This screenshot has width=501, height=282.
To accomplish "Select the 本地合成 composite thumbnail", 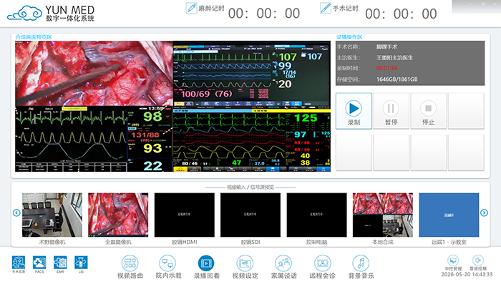I will [x=383, y=215].
